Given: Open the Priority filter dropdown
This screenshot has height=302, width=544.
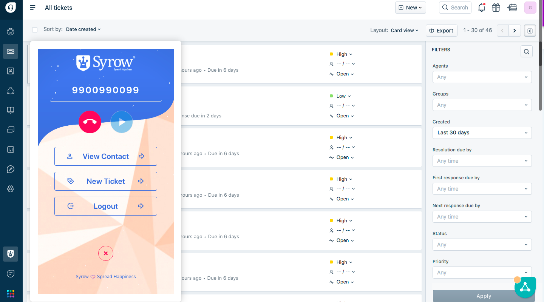Looking at the screenshot, I should [482, 273].
